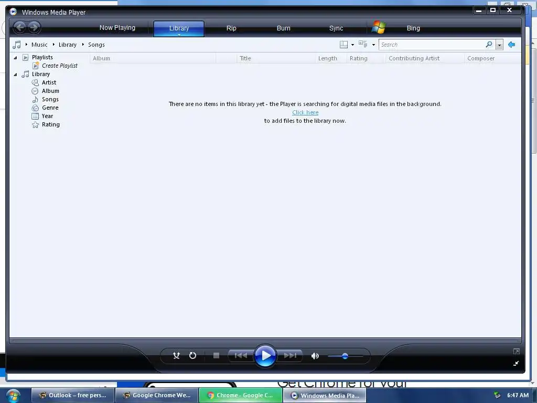This screenshot has height=403, width=537.
Task: Select Playlists in the navigation tree
Action: coord(42,57)
